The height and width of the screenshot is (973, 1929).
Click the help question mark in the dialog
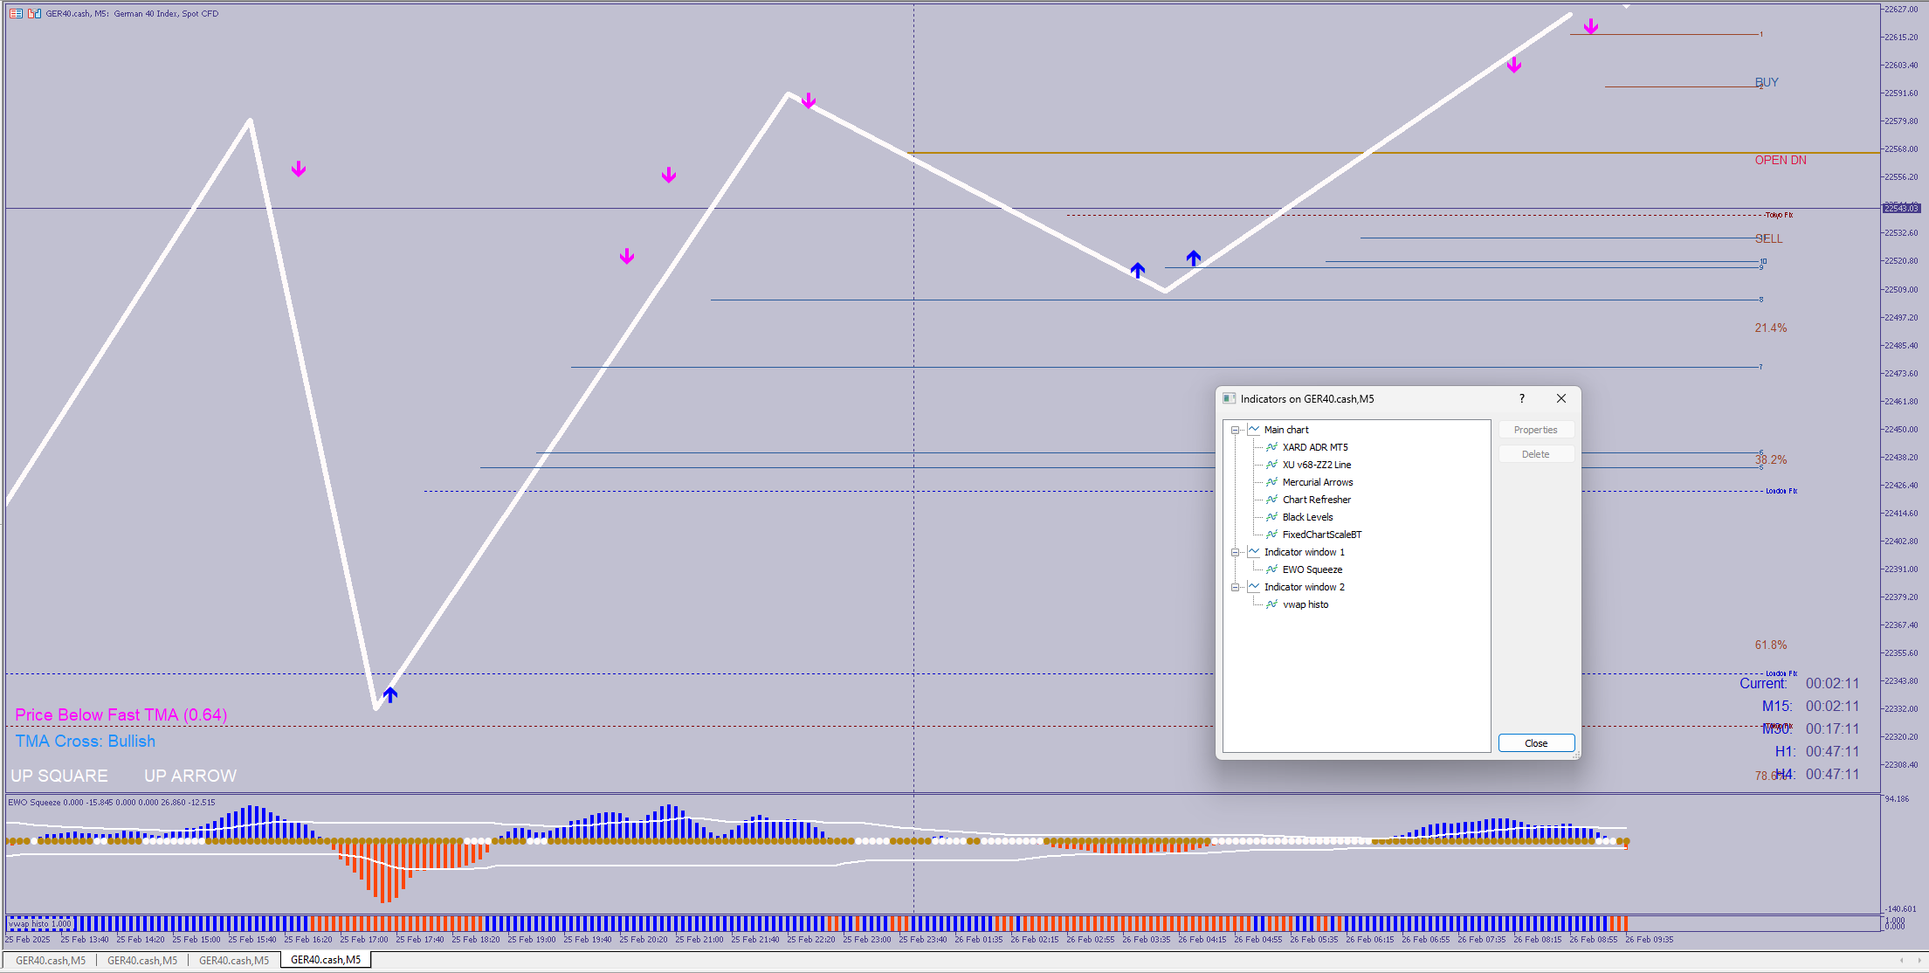[1522, 398]
